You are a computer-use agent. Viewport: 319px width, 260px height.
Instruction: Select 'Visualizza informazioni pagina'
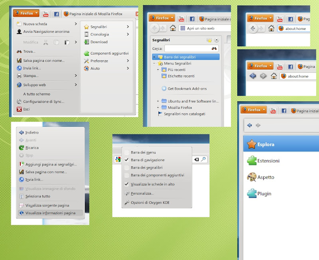pyautogui.click(x=51, y=213)
